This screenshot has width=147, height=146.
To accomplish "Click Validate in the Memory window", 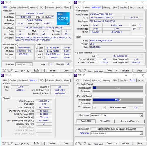I will [52, 143].
